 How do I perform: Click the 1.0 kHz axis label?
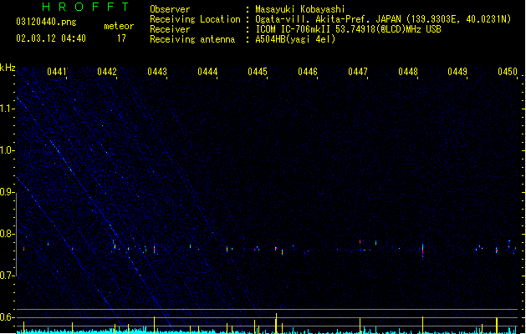tap(8, 150)
